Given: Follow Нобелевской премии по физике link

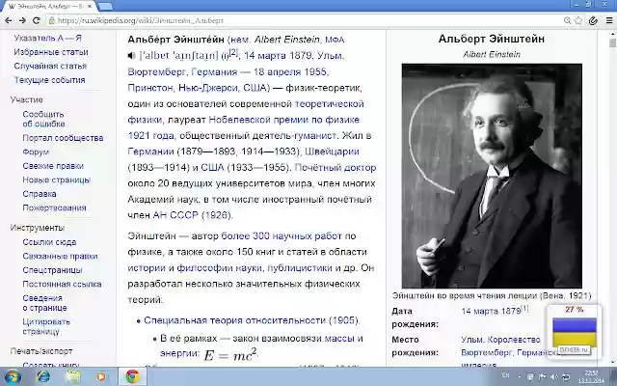Looking at the screenshot, I should (x=283, y=120).
